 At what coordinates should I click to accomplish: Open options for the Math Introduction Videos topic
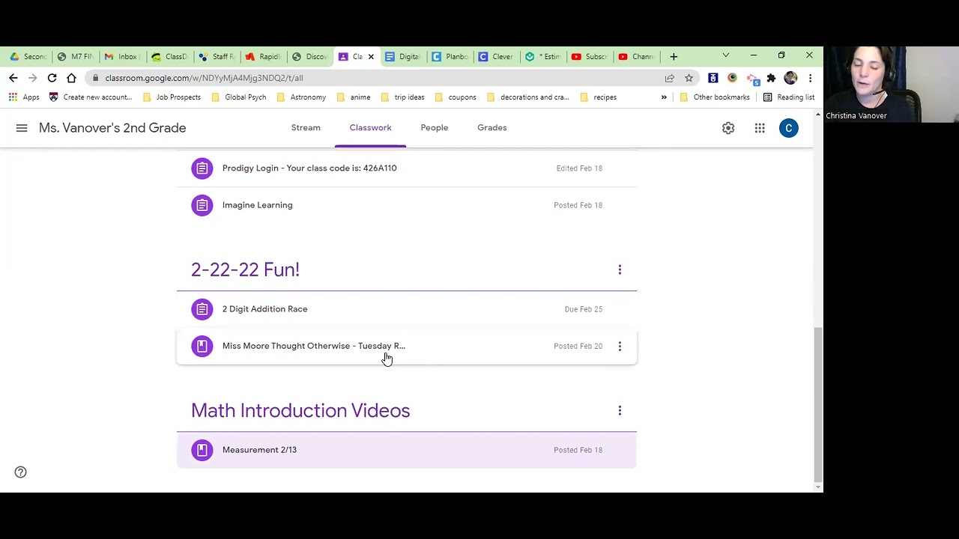click(620, 410)
